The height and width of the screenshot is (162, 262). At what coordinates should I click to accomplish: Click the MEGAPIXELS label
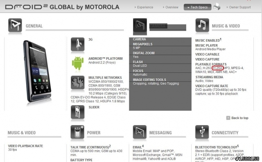point(143,44)
